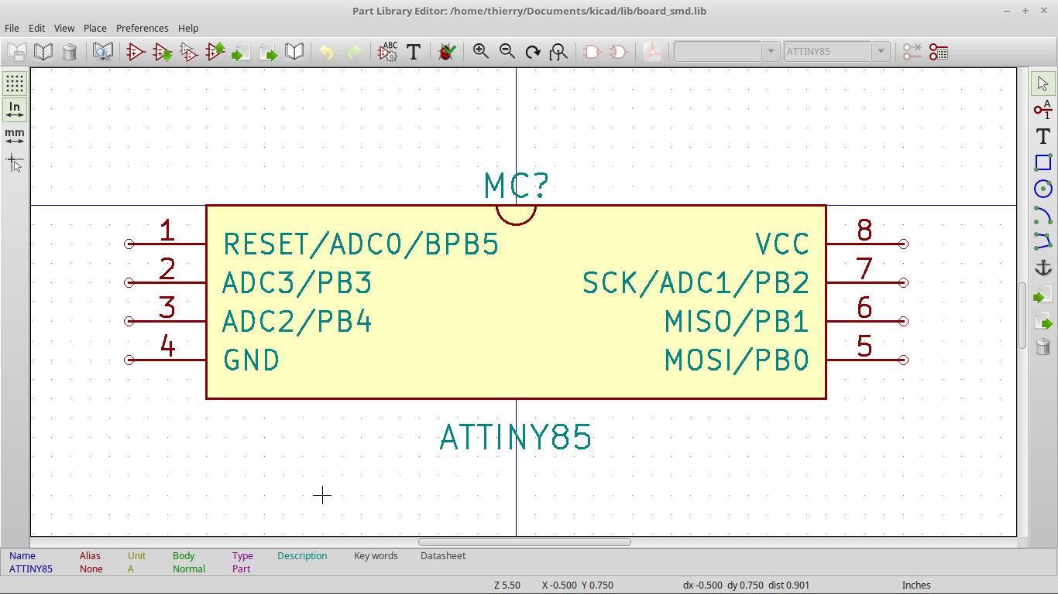The width and height of the screenshot is (1058, 594).
Task: Export current drawing in the right toolbar
Action: pos(1043,321)
